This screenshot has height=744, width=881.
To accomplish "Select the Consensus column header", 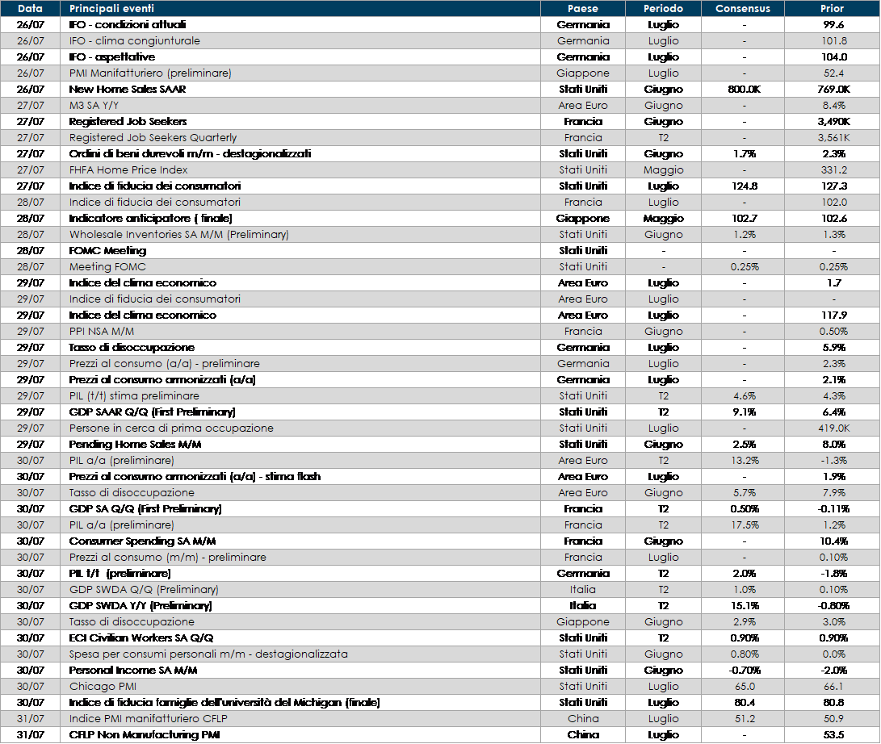I will [x=743, y=9].
